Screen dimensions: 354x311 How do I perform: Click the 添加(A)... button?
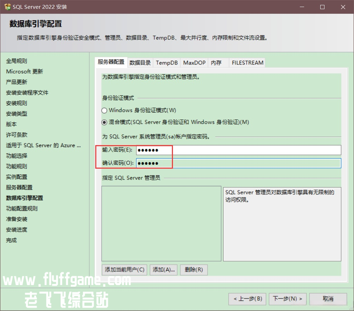[x=164, y=270]
